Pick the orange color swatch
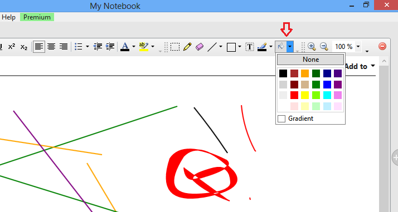398x212 pixels. click(305, 73)
